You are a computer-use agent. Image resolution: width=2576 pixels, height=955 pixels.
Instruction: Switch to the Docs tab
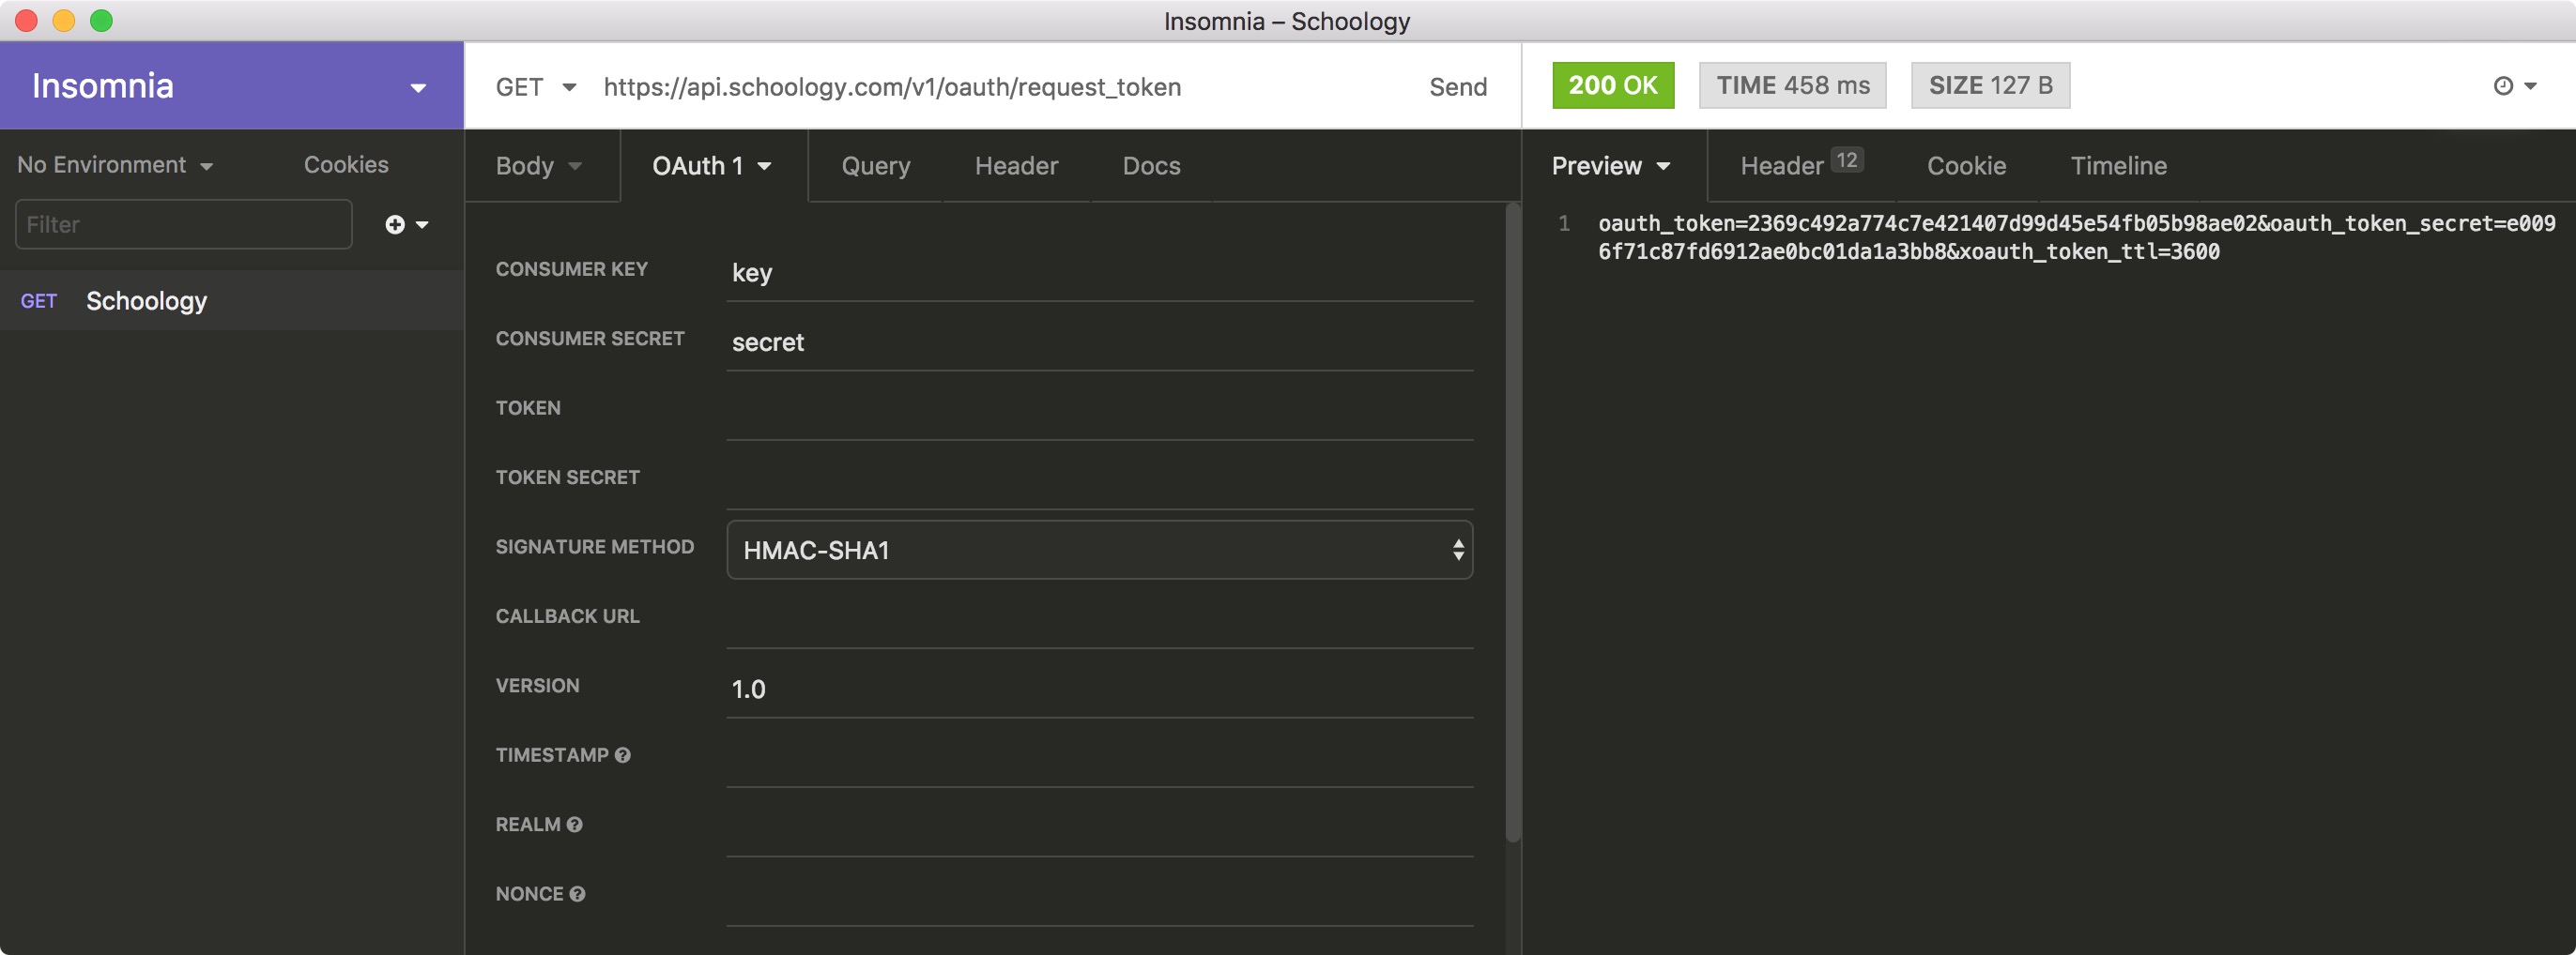(1150, 166)
